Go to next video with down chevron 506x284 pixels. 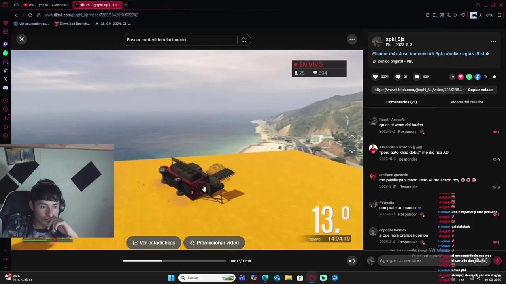point(352,151)
